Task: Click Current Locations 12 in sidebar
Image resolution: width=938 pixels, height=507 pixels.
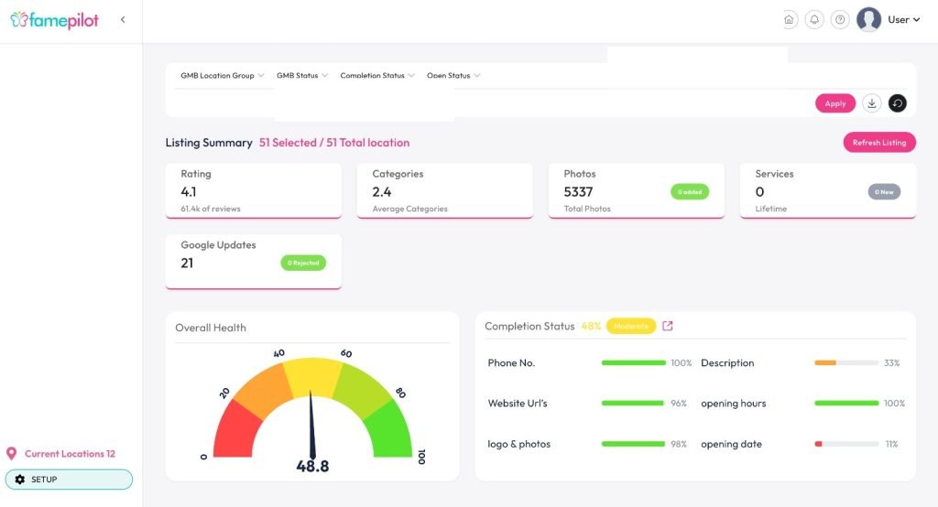Action: (x=70, y=454)
